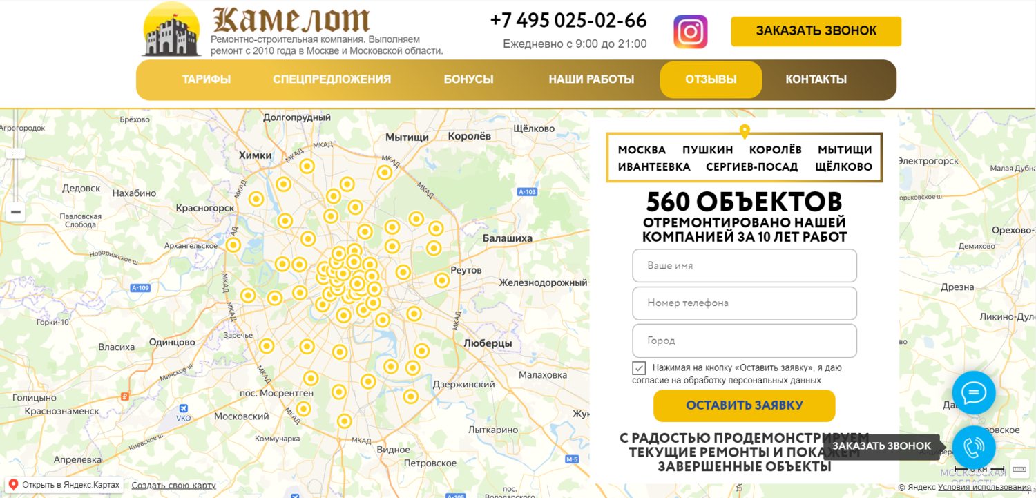This screenshot has width=1036, height=498.
Task: Select the Мытищи city tab
Action: click(x=845, y=150)
